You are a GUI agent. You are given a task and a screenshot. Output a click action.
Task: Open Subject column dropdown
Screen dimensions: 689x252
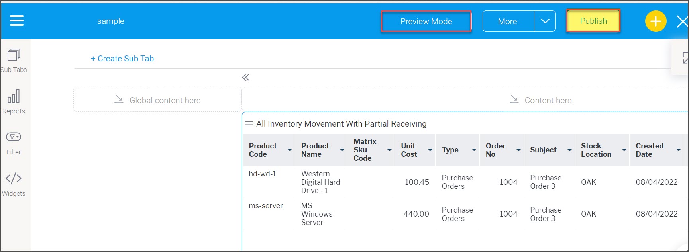569,150
